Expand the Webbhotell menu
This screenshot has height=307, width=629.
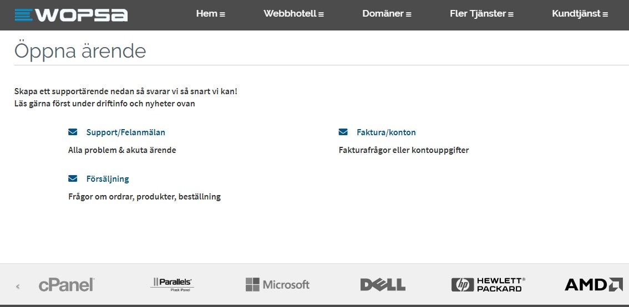tap(293, 14)
